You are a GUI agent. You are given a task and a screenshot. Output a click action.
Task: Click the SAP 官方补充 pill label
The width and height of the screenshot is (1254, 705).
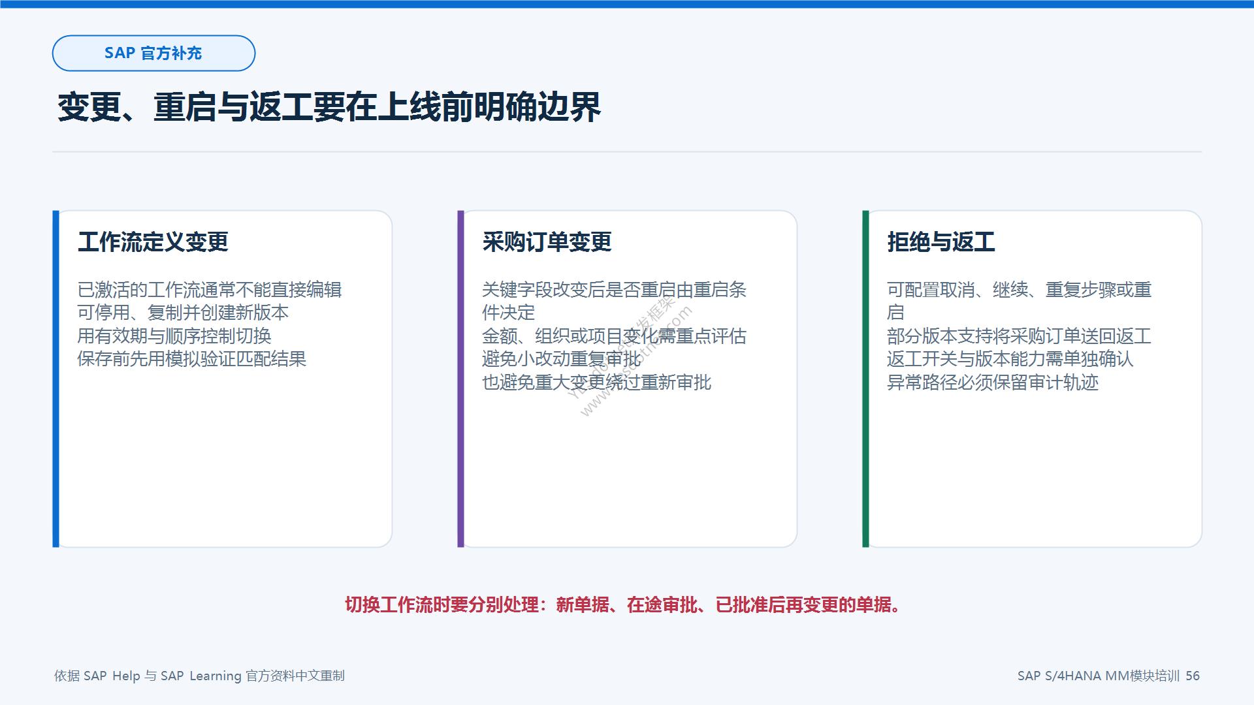point(153,53)
